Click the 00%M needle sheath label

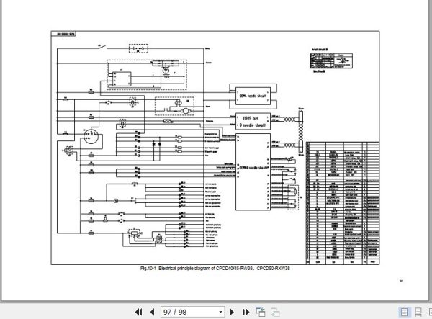(253, 168)
